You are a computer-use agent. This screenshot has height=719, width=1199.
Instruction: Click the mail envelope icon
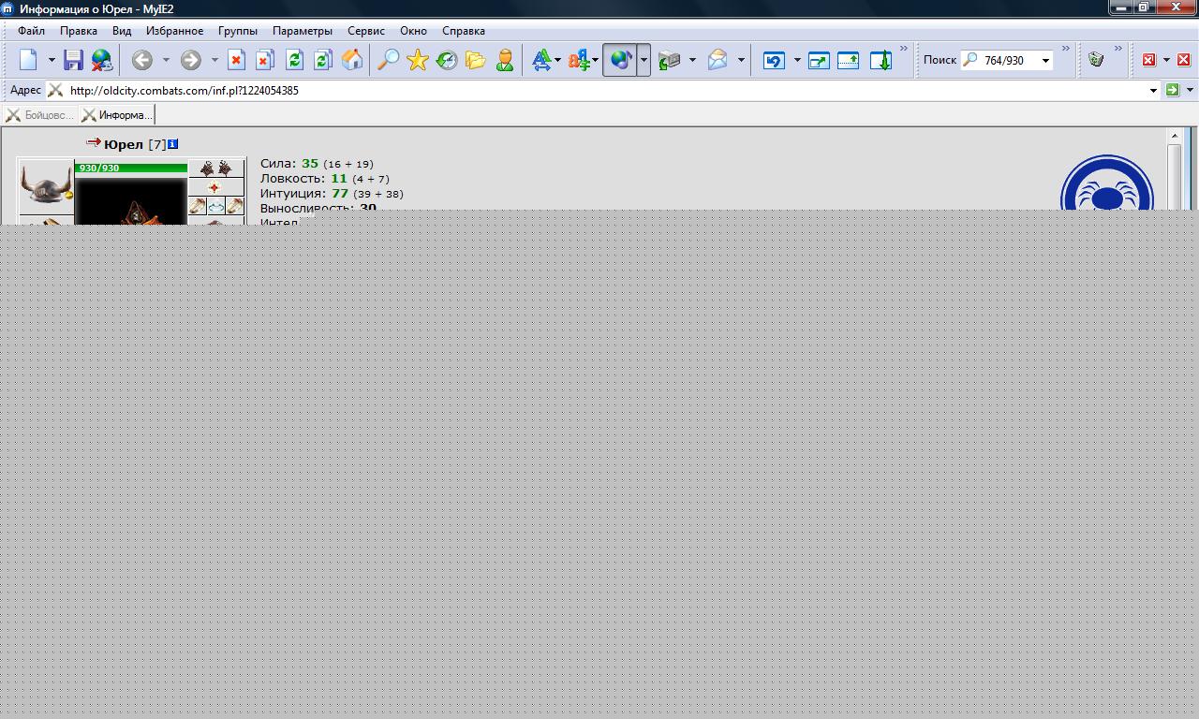point(718,60)
